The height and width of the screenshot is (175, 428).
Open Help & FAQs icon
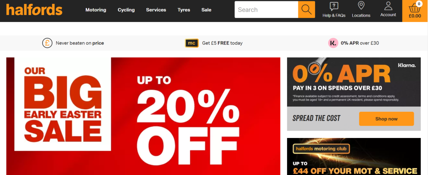coord(334,6)
